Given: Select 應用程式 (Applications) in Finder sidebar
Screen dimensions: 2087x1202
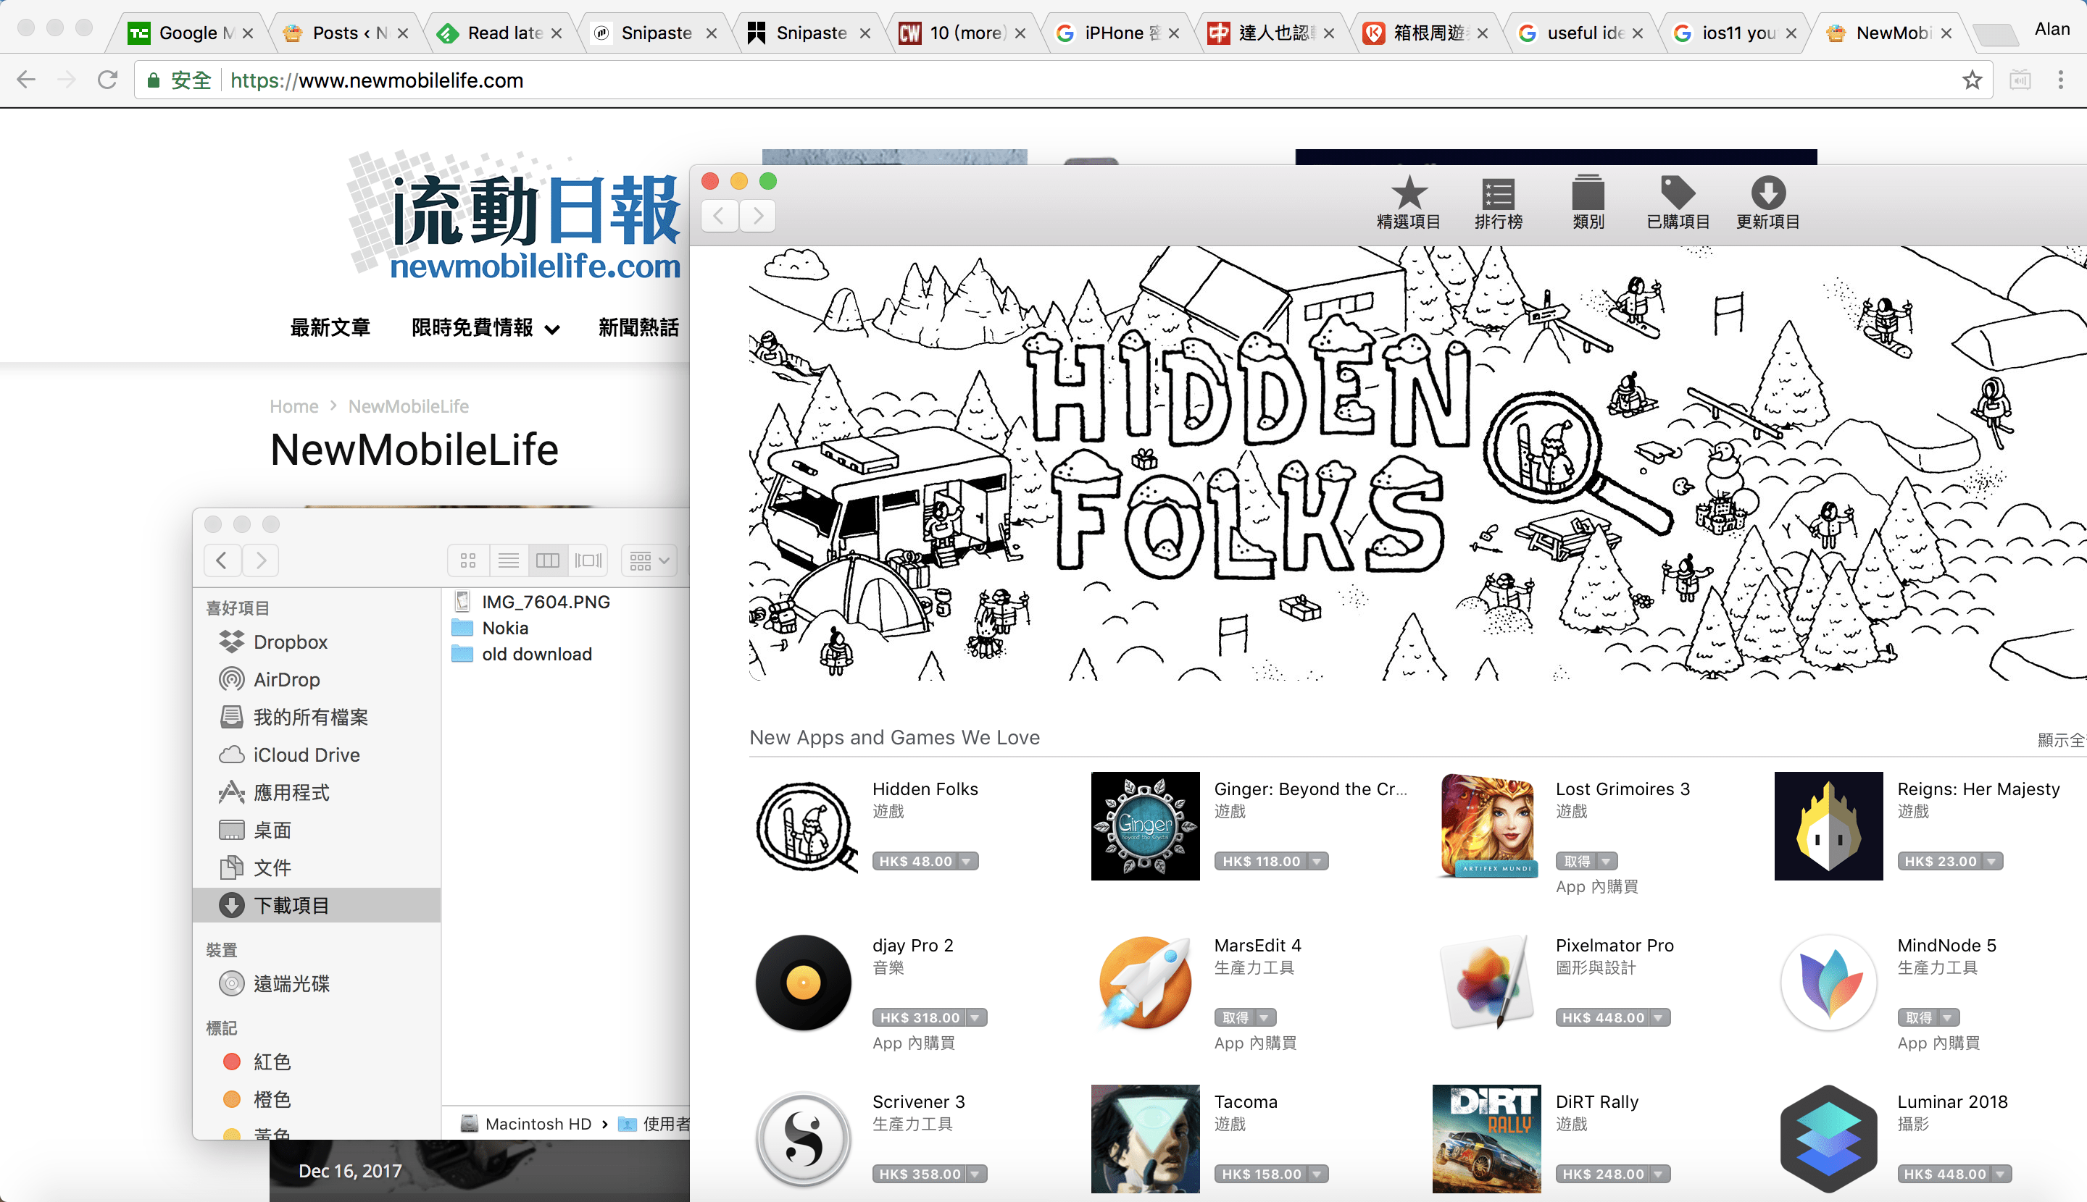Looking at the screenshot, I should pyautogui.click(x=291, y=793).
